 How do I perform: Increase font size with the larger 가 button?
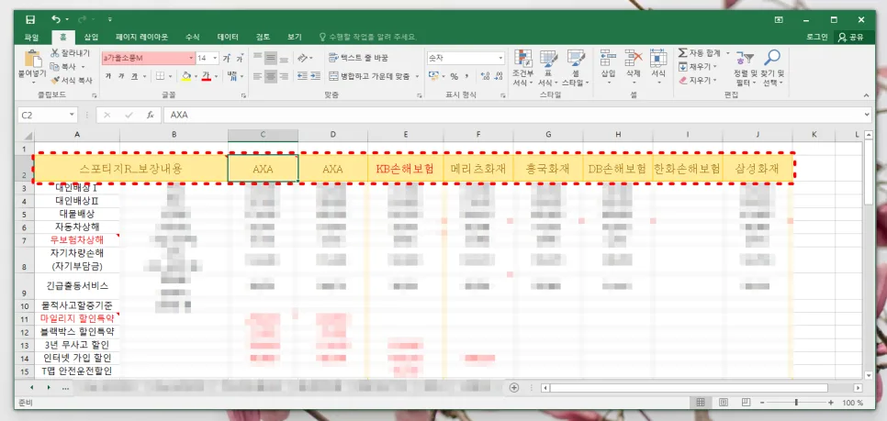[x=226, y=58]
